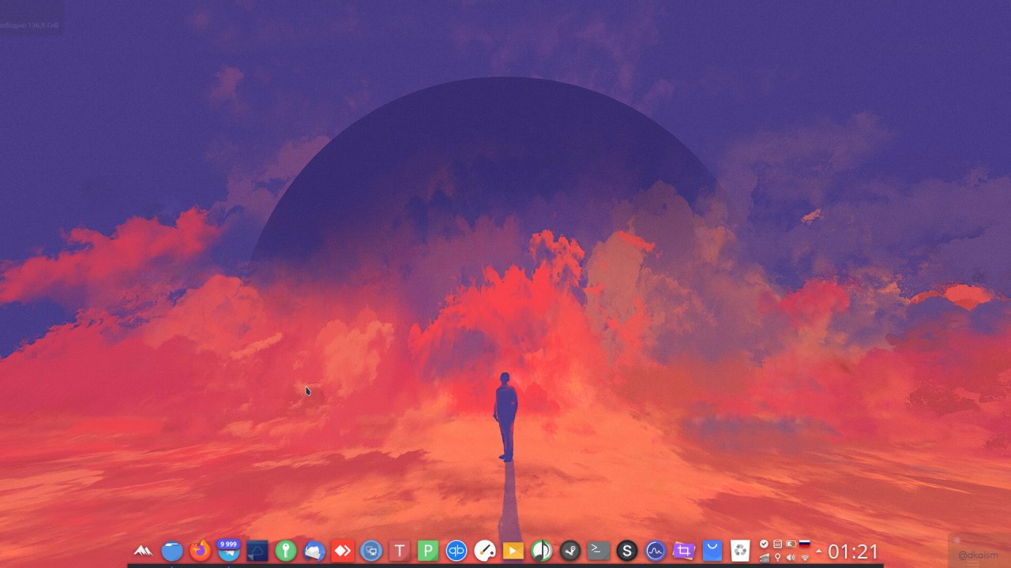Open the purple screenshot crop tool icon

(x=684, y=551)
